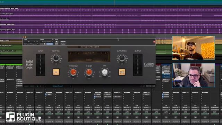Click the help question mark icon in the plugin footer

click(153, 86)
